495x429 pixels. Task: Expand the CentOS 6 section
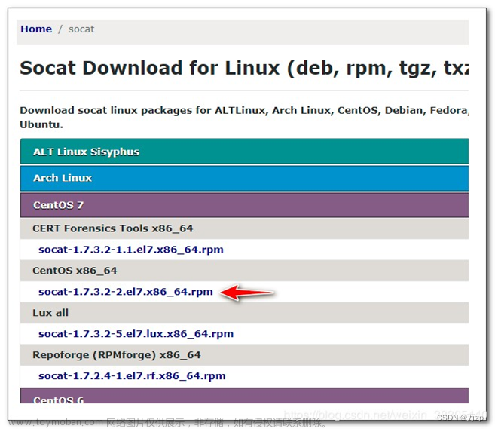[244, 396]
